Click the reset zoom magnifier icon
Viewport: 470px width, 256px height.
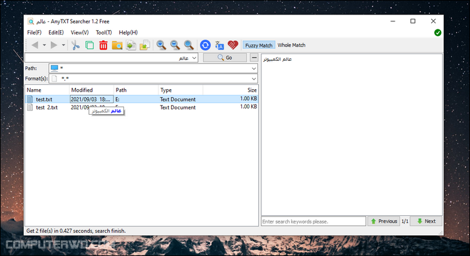click(x=189, y=45)
